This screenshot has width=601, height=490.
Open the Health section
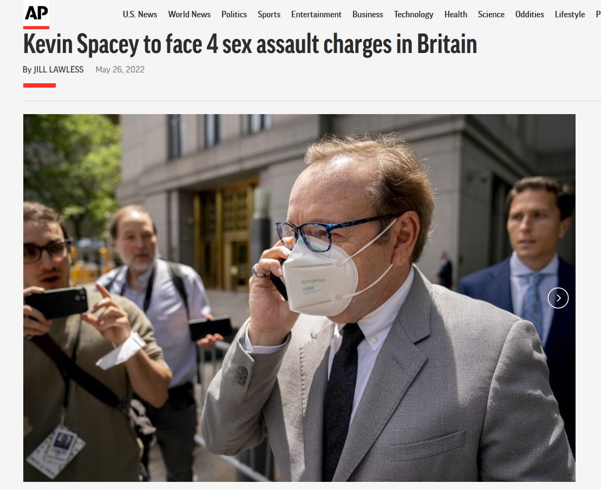pos(456,15)
